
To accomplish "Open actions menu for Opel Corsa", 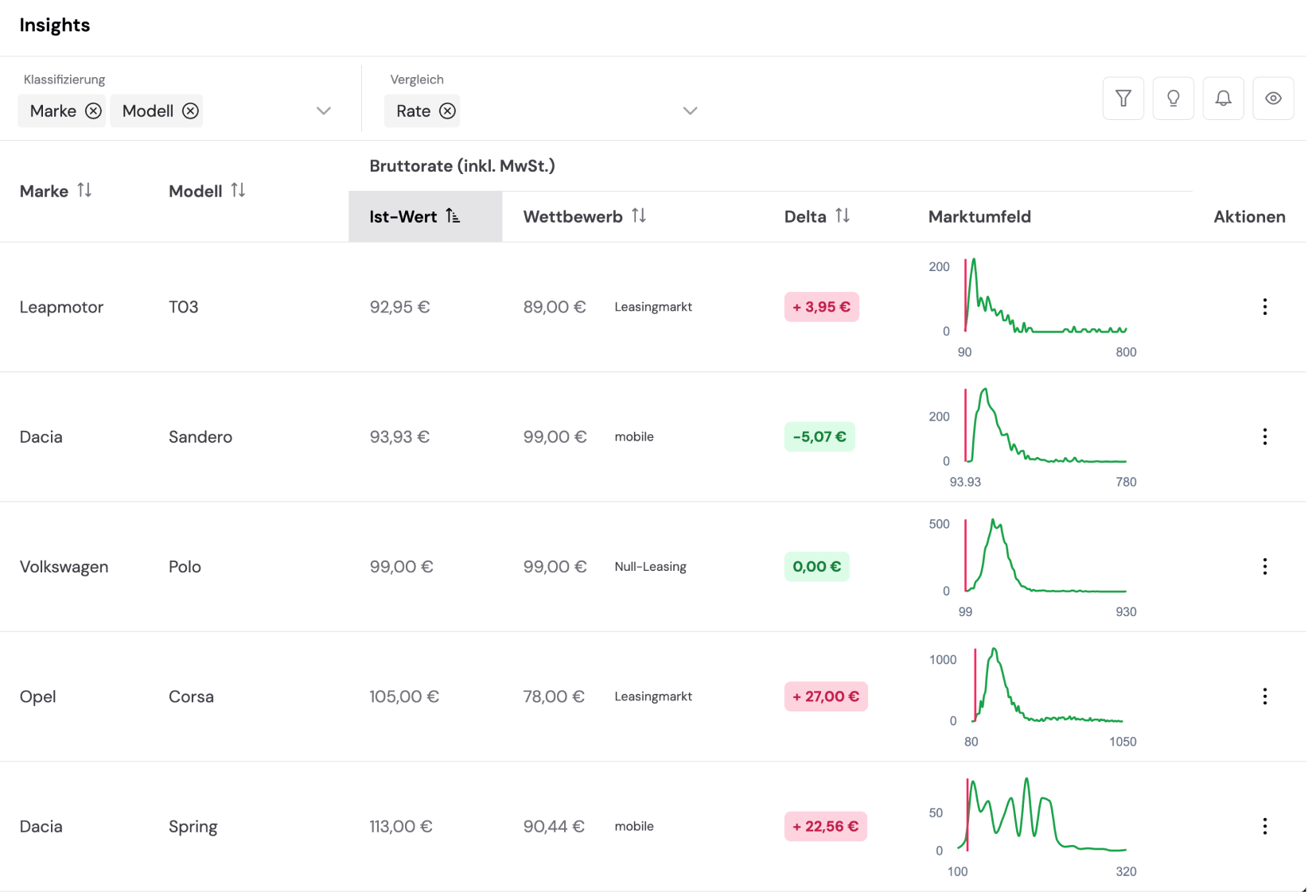I will click(x=1264, y=696).
